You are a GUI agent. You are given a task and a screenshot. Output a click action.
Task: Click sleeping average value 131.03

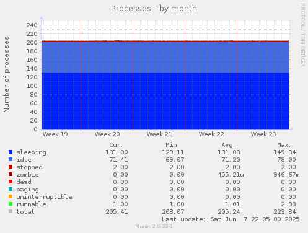(229, 152)
